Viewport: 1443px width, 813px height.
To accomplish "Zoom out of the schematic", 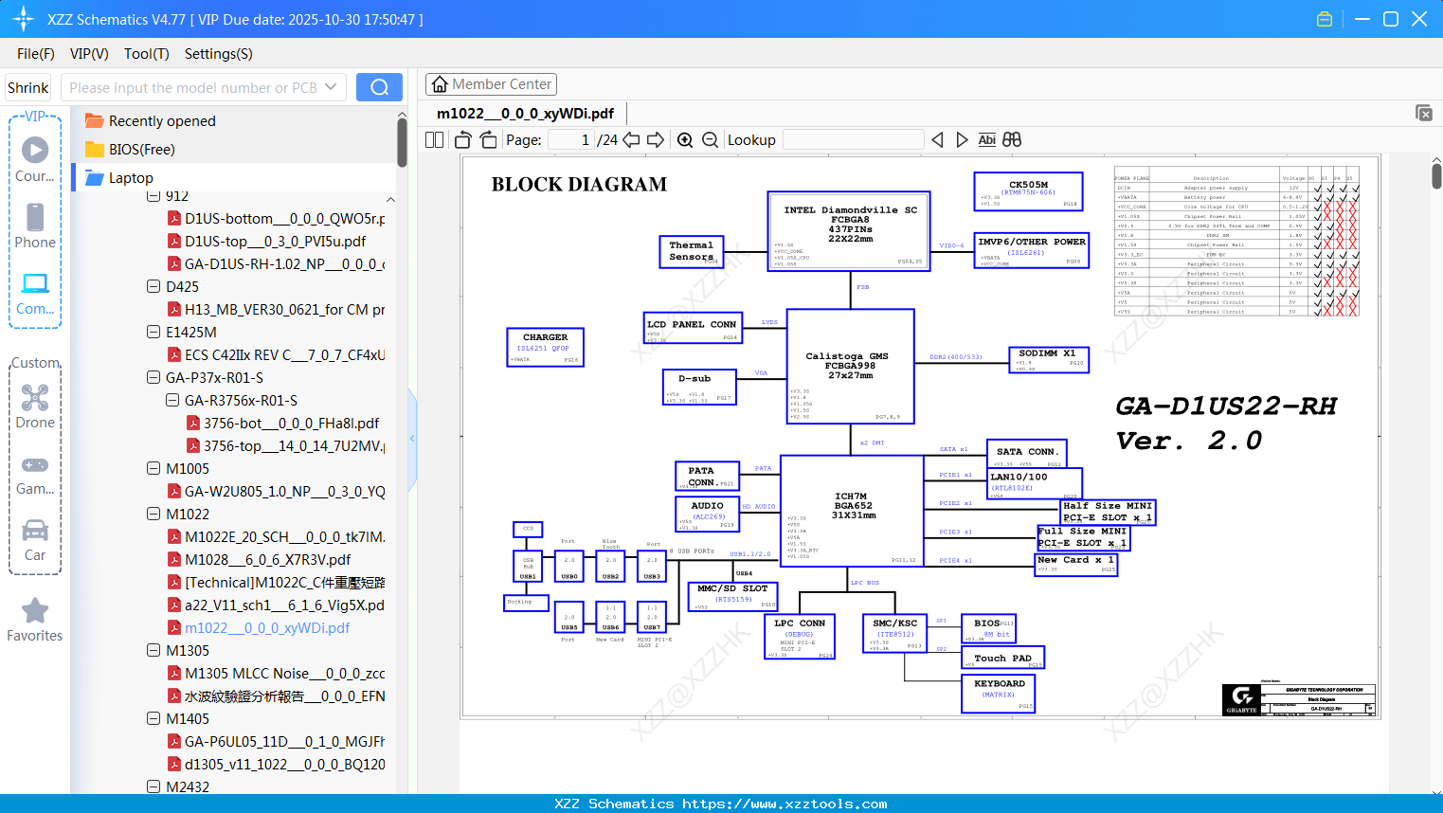I will point(710,139).
